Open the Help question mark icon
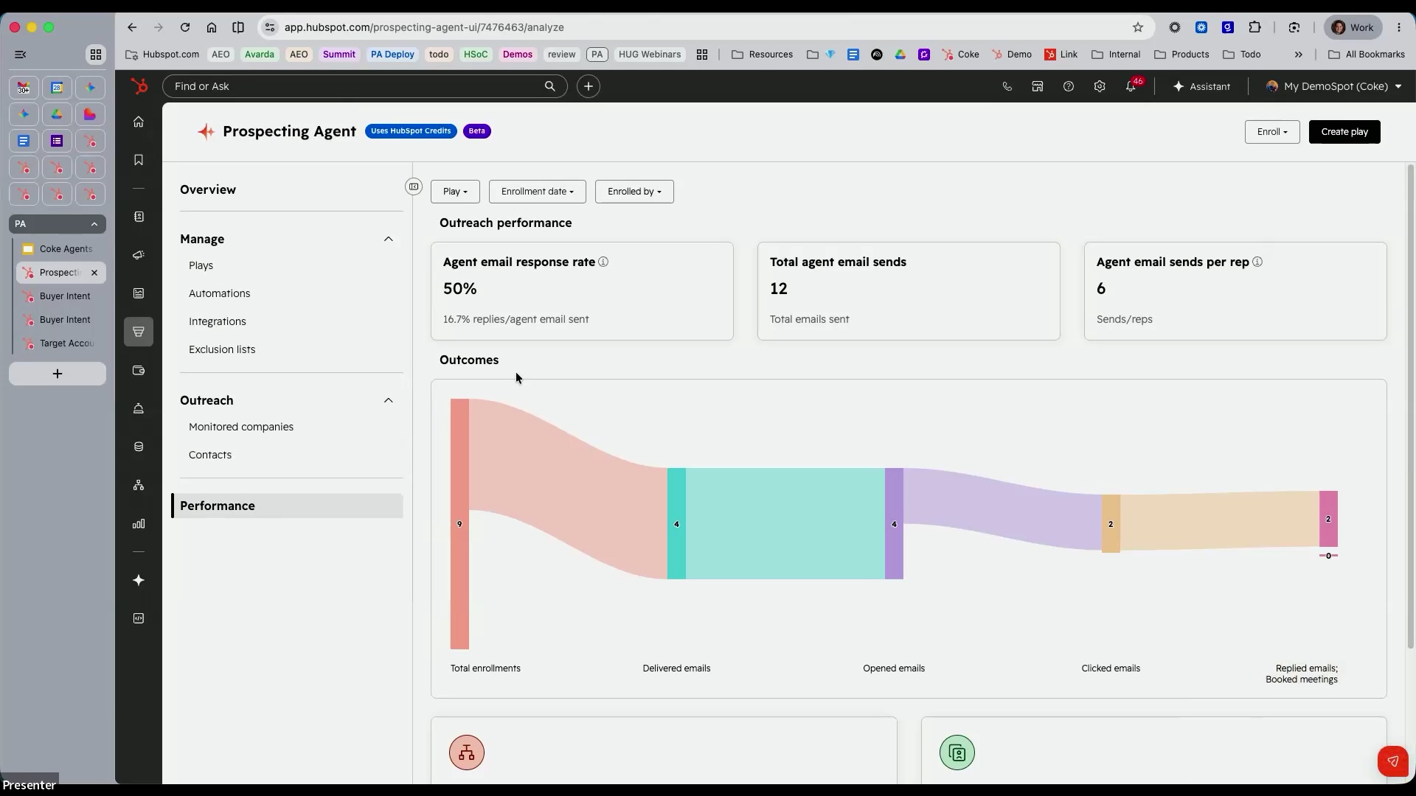This screenshot has width=1416, height=796. point(1069,86)
